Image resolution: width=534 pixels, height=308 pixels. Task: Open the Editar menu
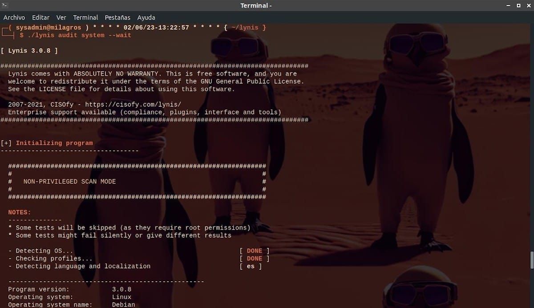[x=41, y=17]
